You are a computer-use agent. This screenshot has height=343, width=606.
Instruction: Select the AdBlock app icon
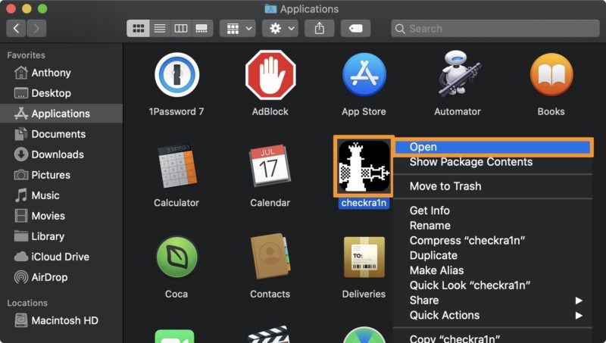pyautogui.click(x=270, y=75)
